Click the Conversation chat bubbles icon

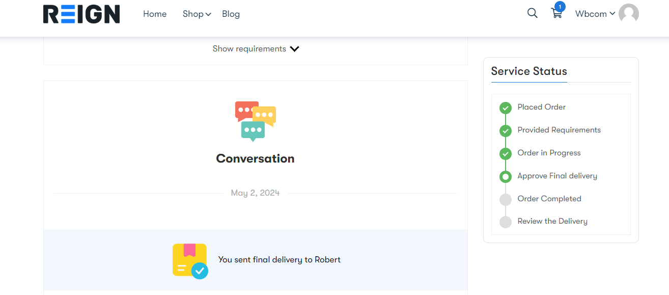pyautogui.click(x=255, y=121)
